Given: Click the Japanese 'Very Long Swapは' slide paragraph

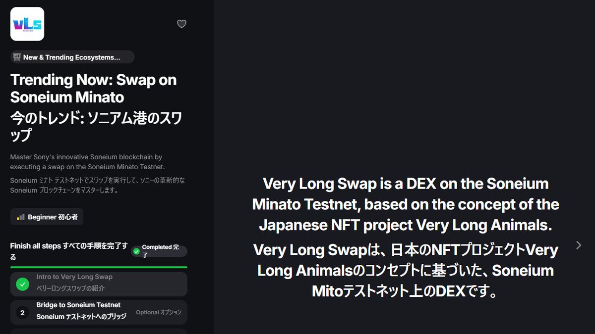Looking at the screenshot, I should [405, 271].
